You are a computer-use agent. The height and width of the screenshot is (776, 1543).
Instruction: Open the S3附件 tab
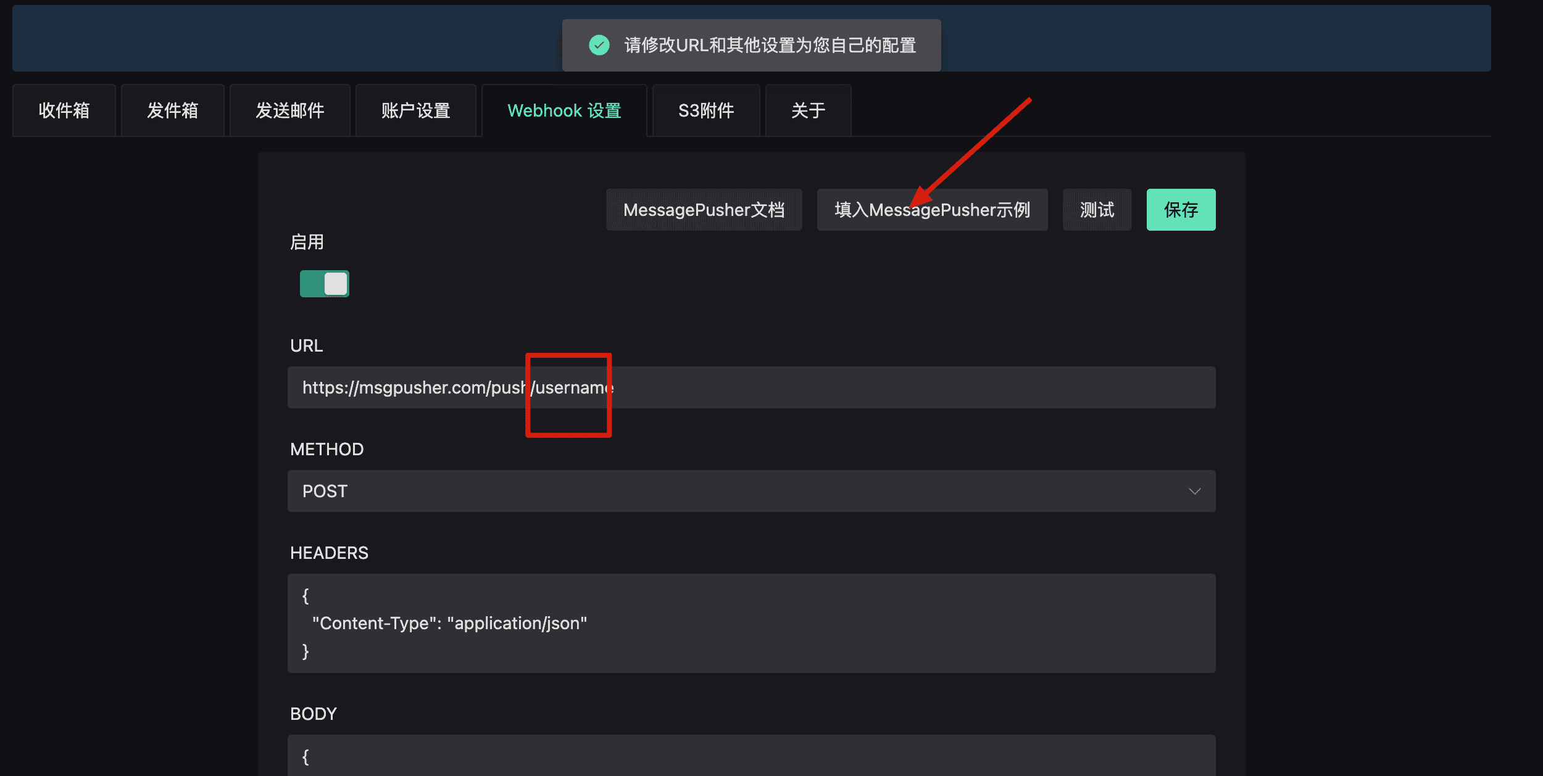(x=705, y=110)
